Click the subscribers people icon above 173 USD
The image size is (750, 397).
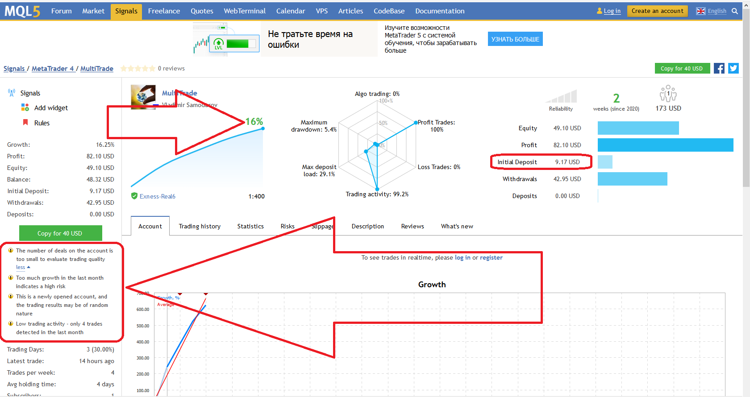[668, 94]
